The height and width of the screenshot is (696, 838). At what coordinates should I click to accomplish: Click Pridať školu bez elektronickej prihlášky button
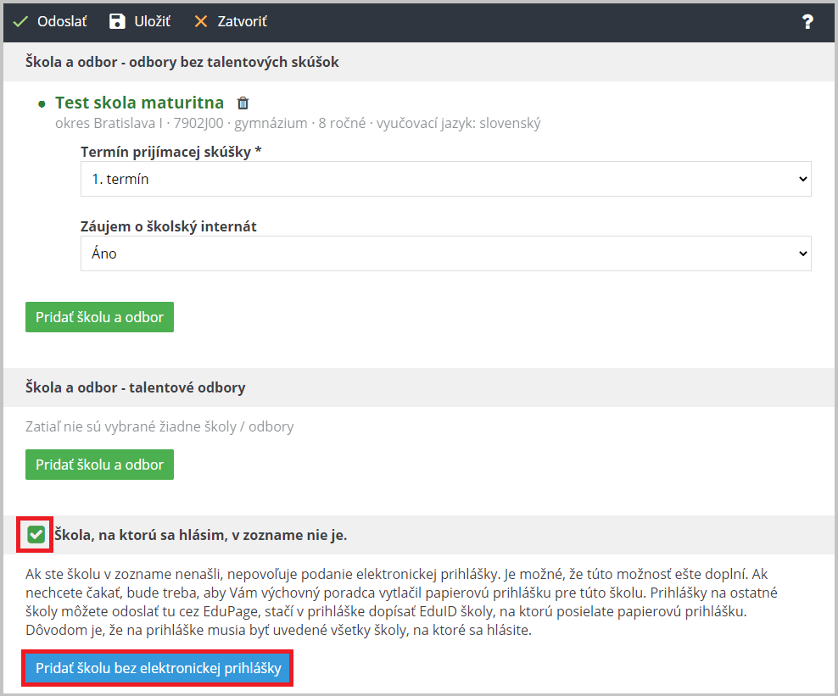[159, 668]
